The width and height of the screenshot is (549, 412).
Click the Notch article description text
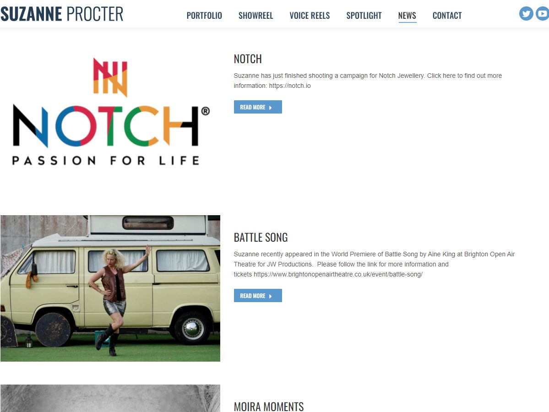point(368,81)
